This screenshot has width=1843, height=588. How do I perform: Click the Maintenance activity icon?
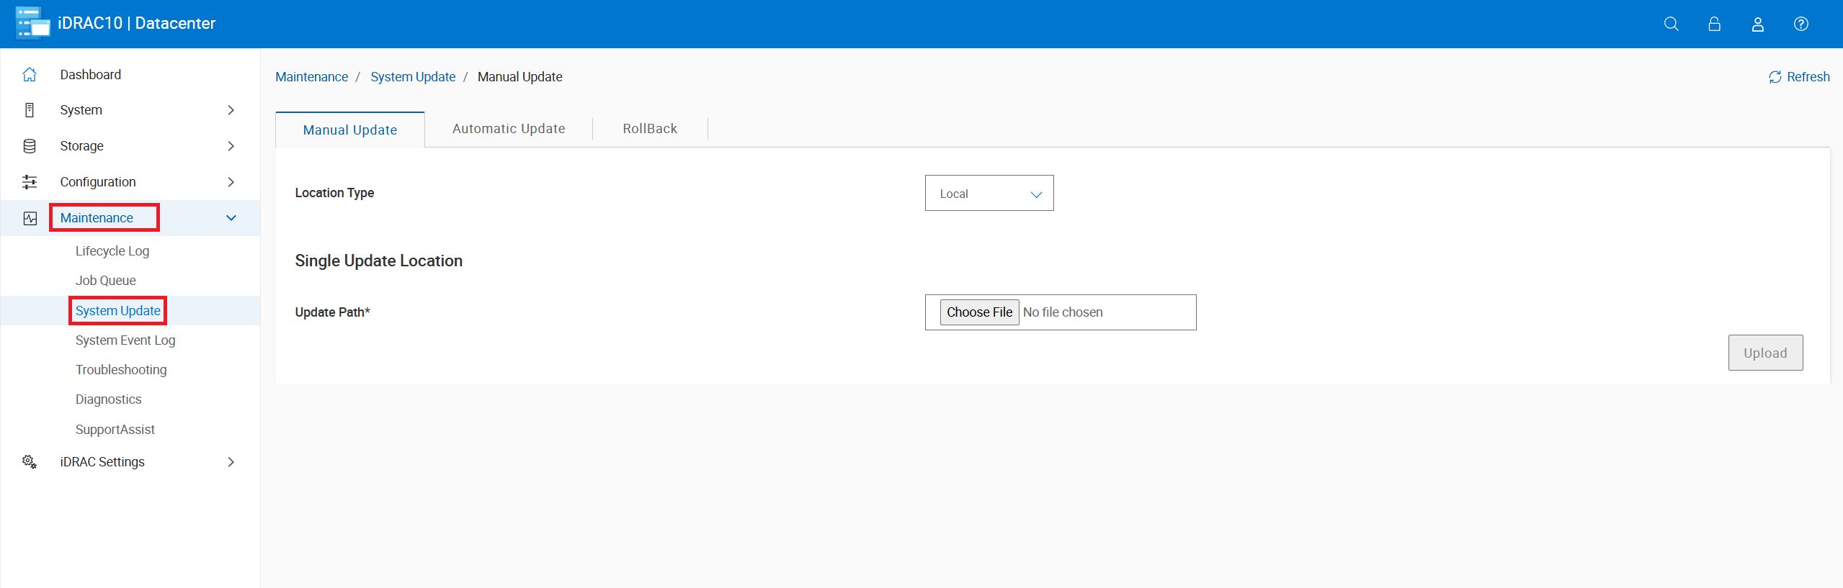pyautogui.click(x=30, y=218)
